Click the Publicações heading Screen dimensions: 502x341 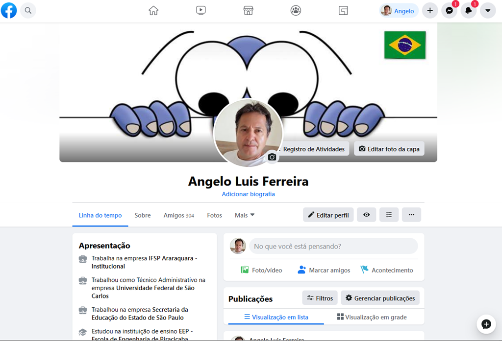(x=251, y=299)
